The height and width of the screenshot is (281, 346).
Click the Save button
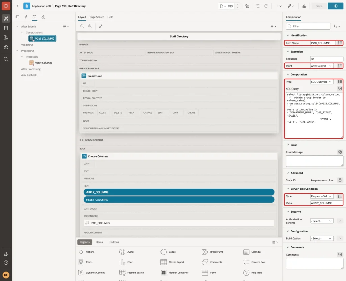pyautogui.click(x=319, y=6)
